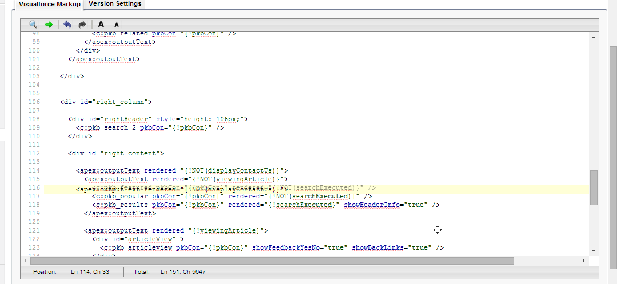Click the green go-to-line arrow

pos(49,25)
